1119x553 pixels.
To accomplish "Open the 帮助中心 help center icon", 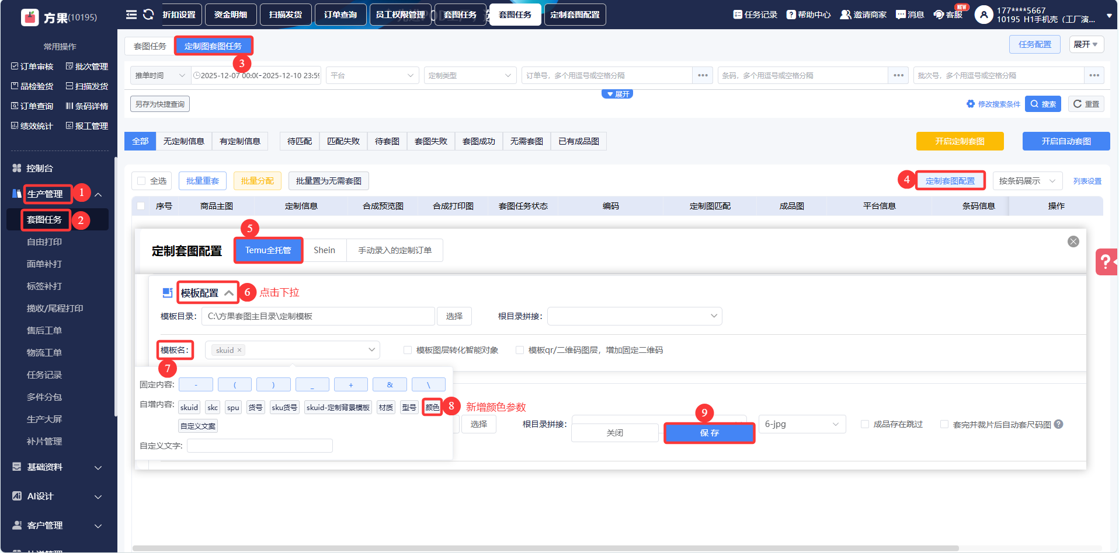I will coord(791,15).
